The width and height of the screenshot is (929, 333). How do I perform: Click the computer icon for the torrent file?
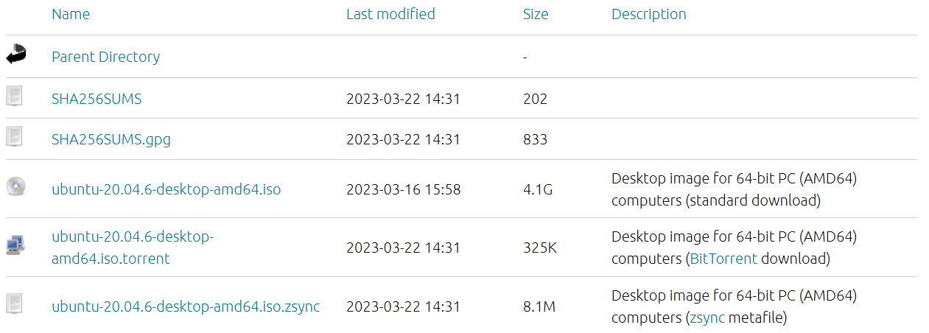15,245
